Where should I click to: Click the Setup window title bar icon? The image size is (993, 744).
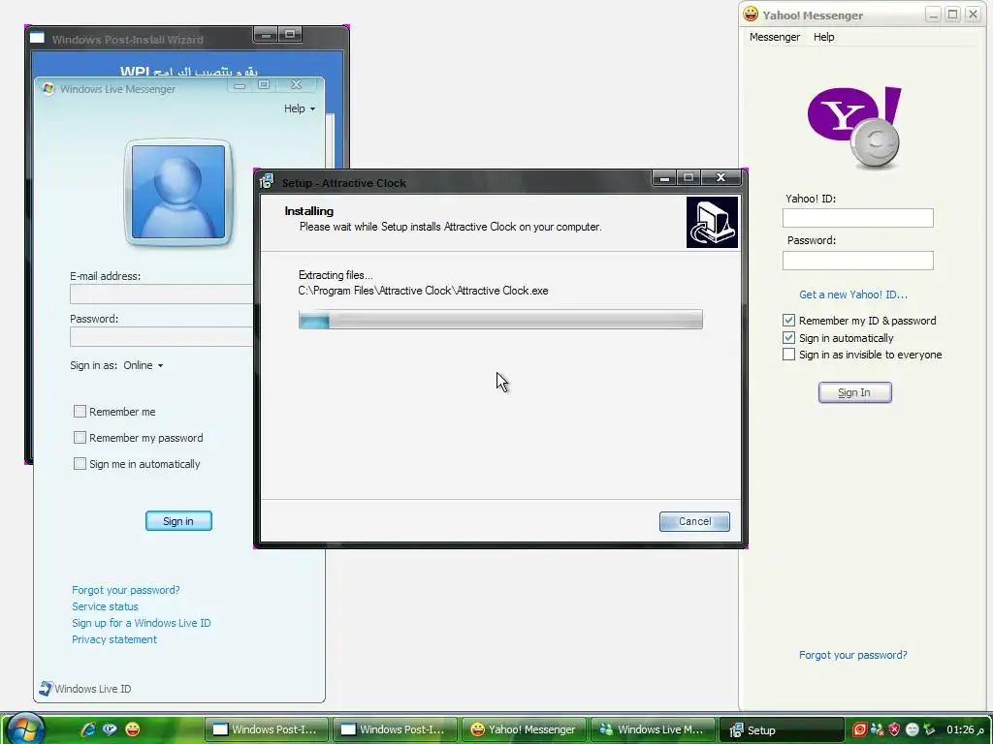(x=267, y=181)
